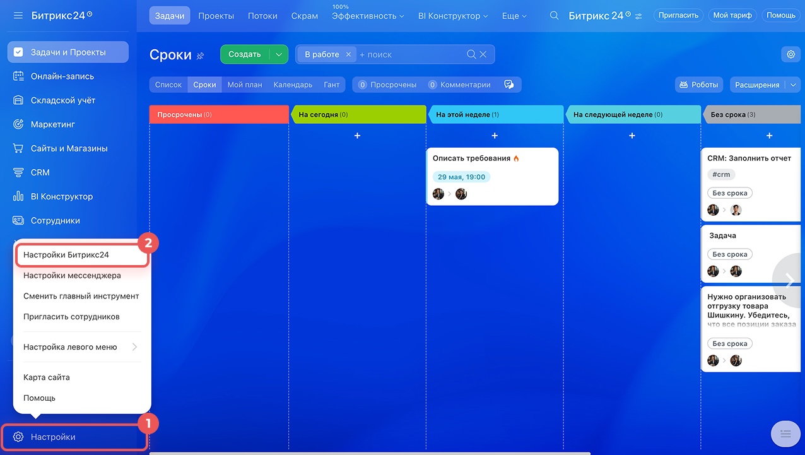Click the horizontal scrollbar at the bottom
Image resolution: width=805 pixels, height=455 pixels.
coord(370,453)
